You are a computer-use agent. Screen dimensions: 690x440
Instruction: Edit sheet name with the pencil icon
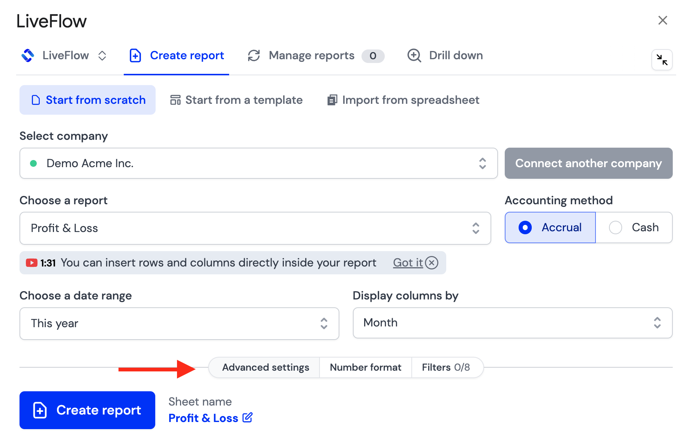247,418
